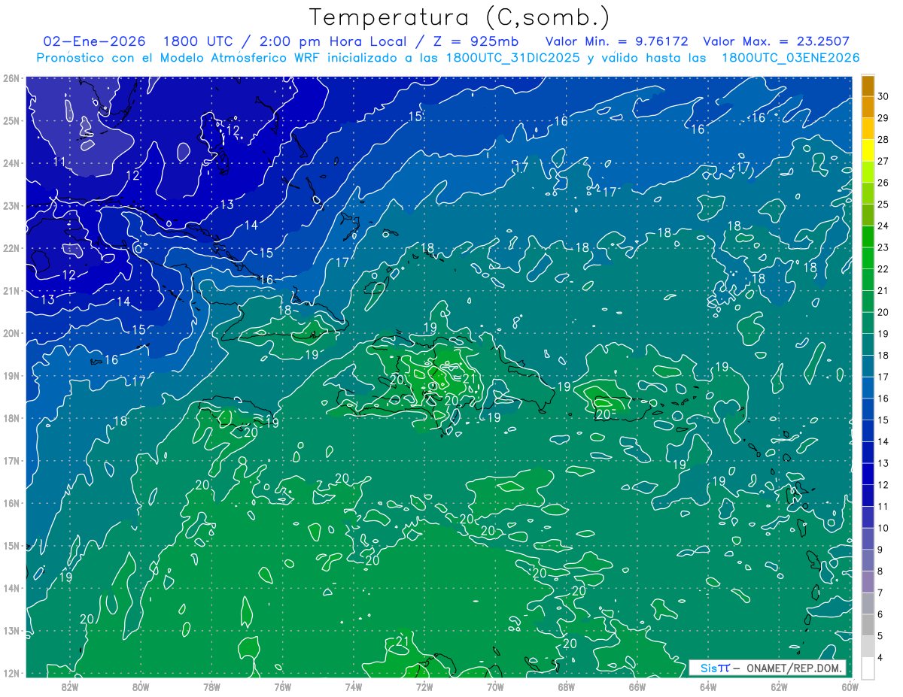This screenshot has width=903, height=697.
Task: Click the '23' label on the color scale
Action: [883, 247]
